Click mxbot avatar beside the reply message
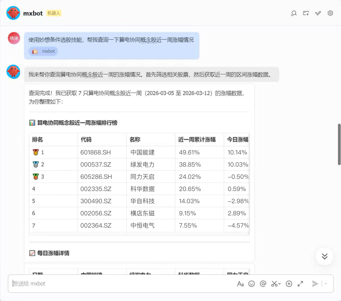341x301 pixels. [x=13, y=72]
